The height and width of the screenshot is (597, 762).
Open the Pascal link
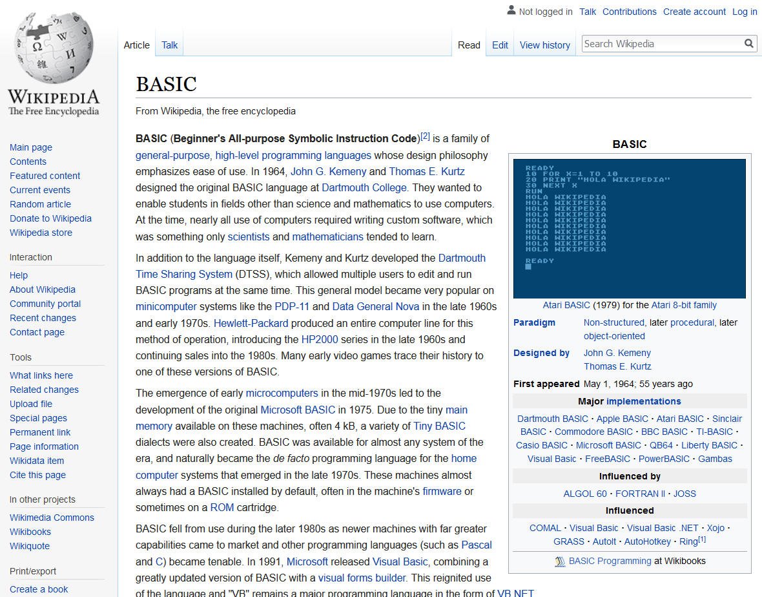[x=477, y=545]
